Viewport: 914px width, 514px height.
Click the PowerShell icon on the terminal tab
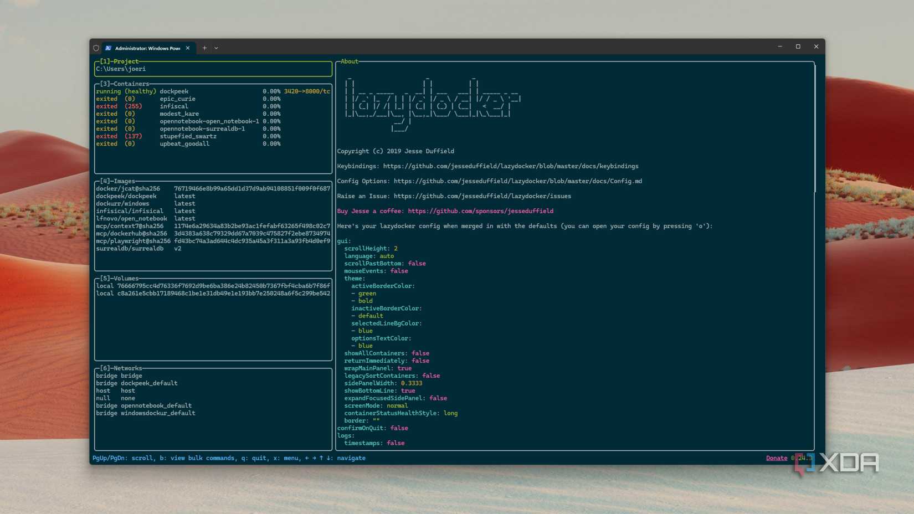107,48
